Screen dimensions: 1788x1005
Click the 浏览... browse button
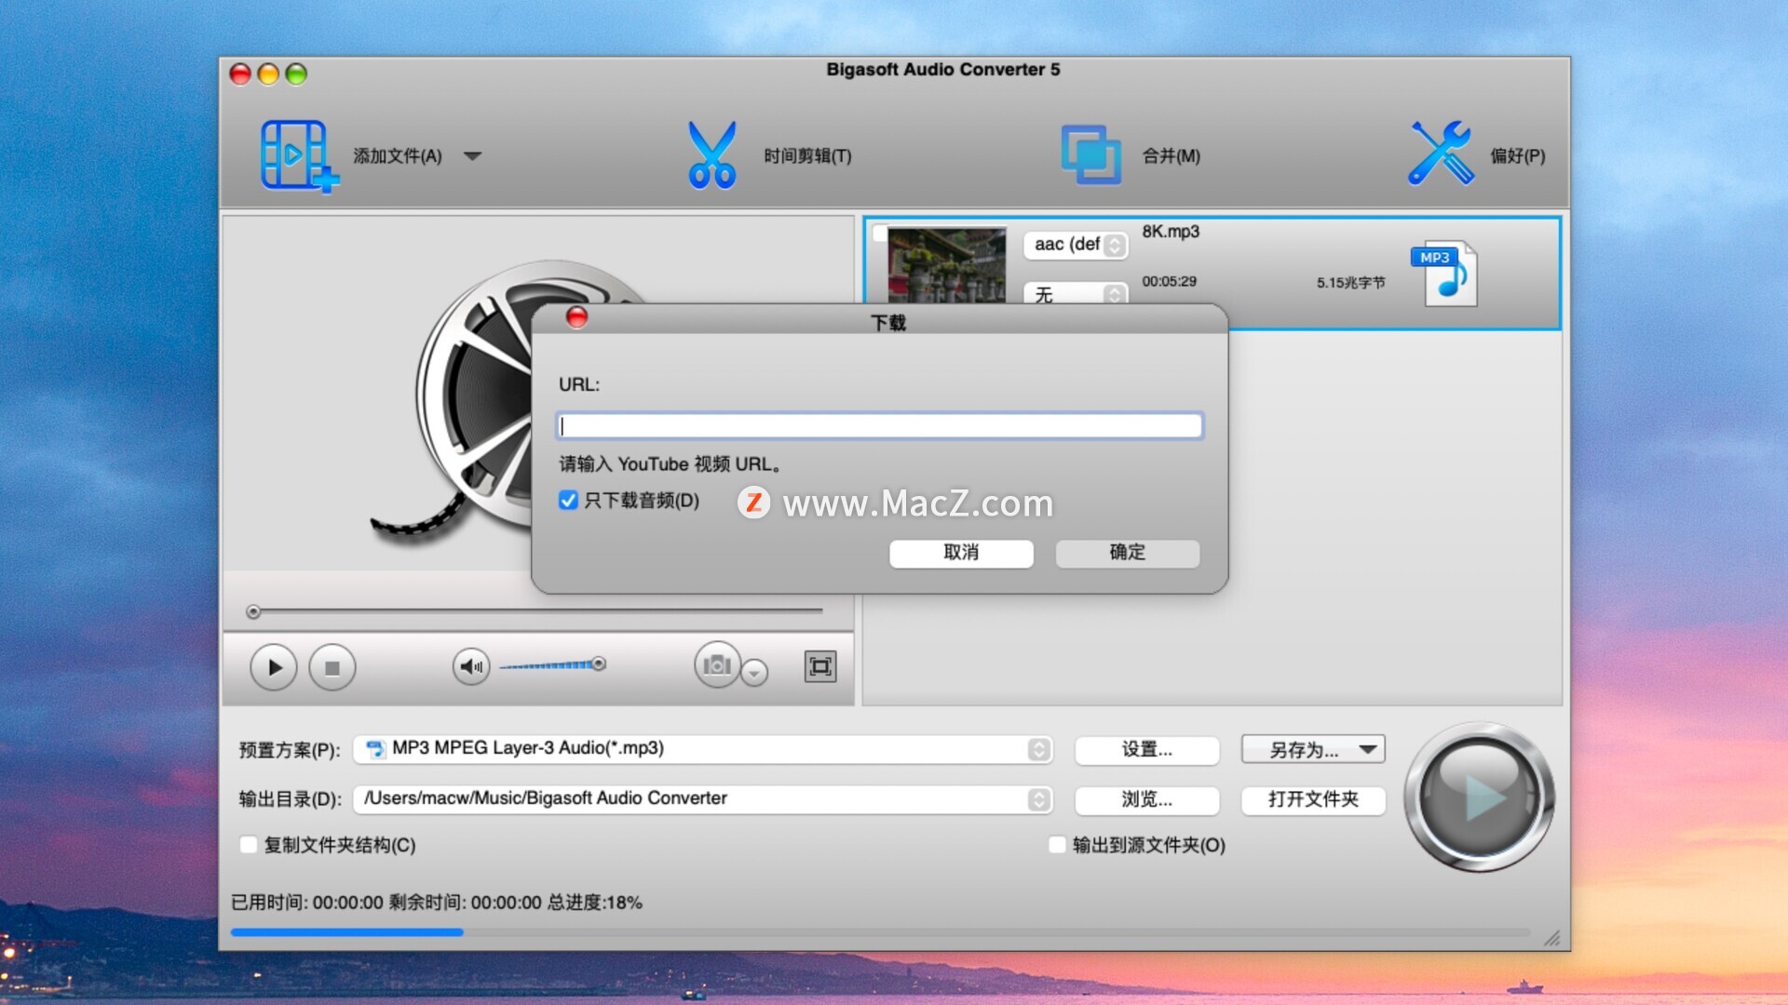coord(1147,800)
